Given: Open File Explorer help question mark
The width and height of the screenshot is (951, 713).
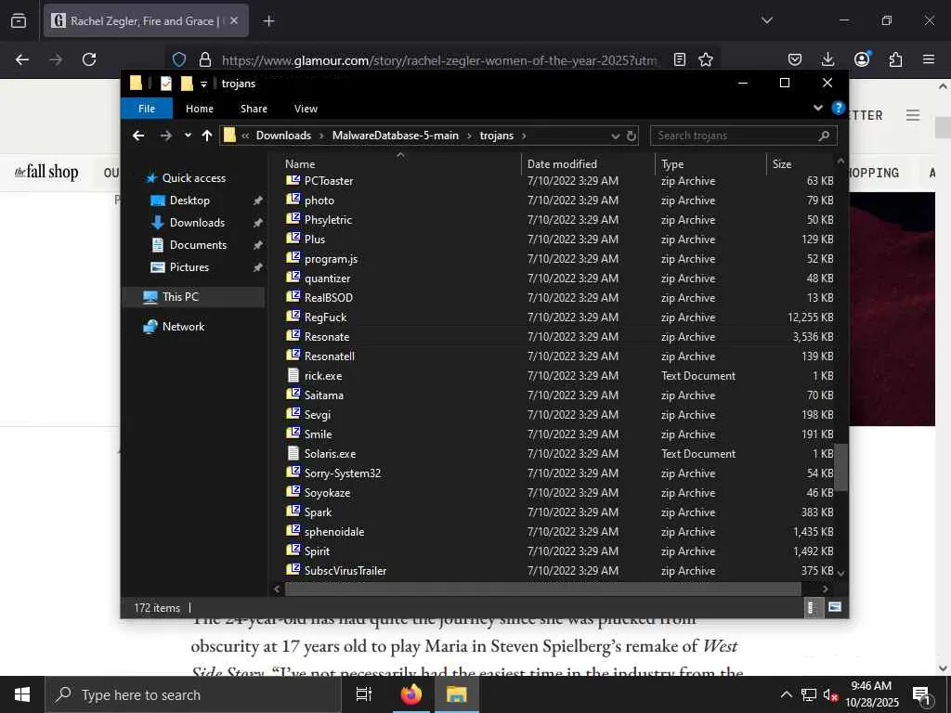Looking at the screenshot, I should pyautogui.click(x=839, y=108).
